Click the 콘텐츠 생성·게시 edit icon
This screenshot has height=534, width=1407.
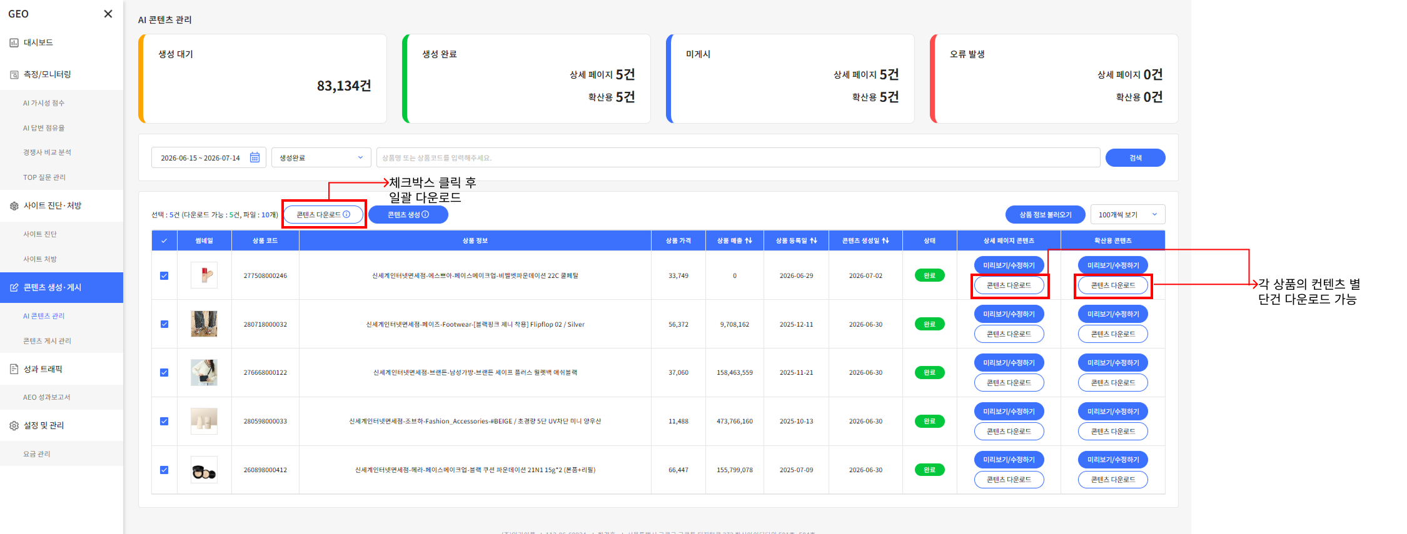pyautogui.click(x=14, y=287)
